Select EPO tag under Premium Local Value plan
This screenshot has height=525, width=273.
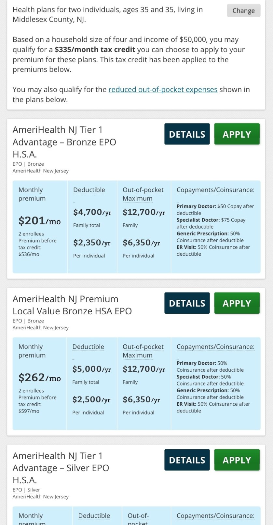coord(17,321)
